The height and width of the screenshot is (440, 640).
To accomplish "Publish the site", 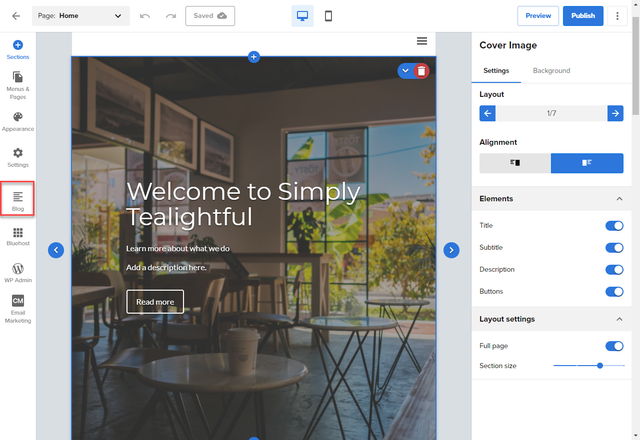I will [x=583, y=16].
